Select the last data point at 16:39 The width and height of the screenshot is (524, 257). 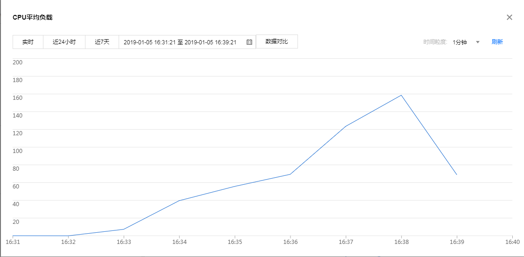[456, 174]
